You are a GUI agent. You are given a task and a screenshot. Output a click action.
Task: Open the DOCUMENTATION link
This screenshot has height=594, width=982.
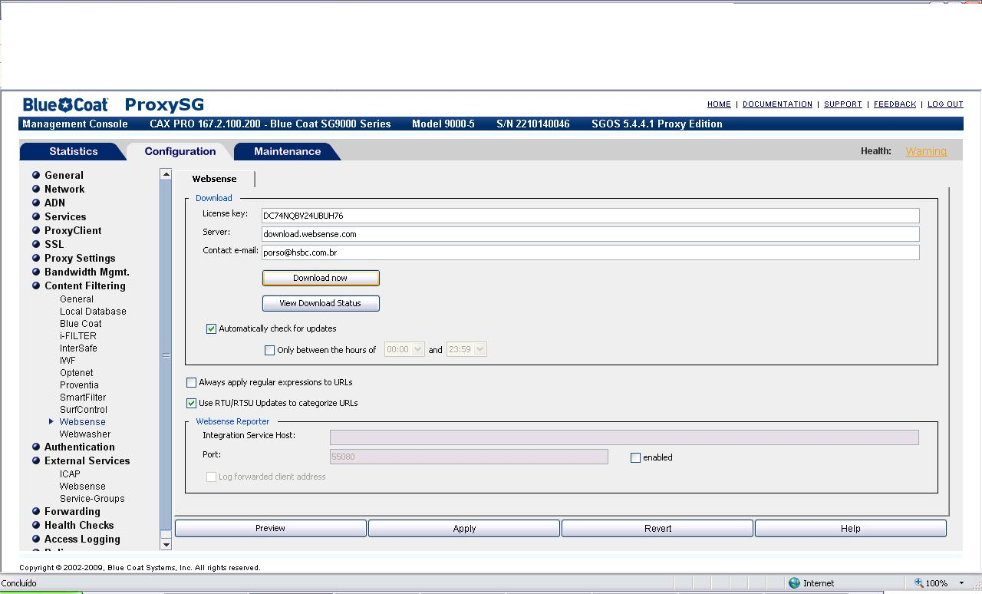777,104
